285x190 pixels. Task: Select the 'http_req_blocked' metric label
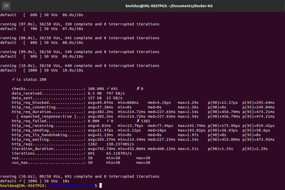(x=30, y=103)
